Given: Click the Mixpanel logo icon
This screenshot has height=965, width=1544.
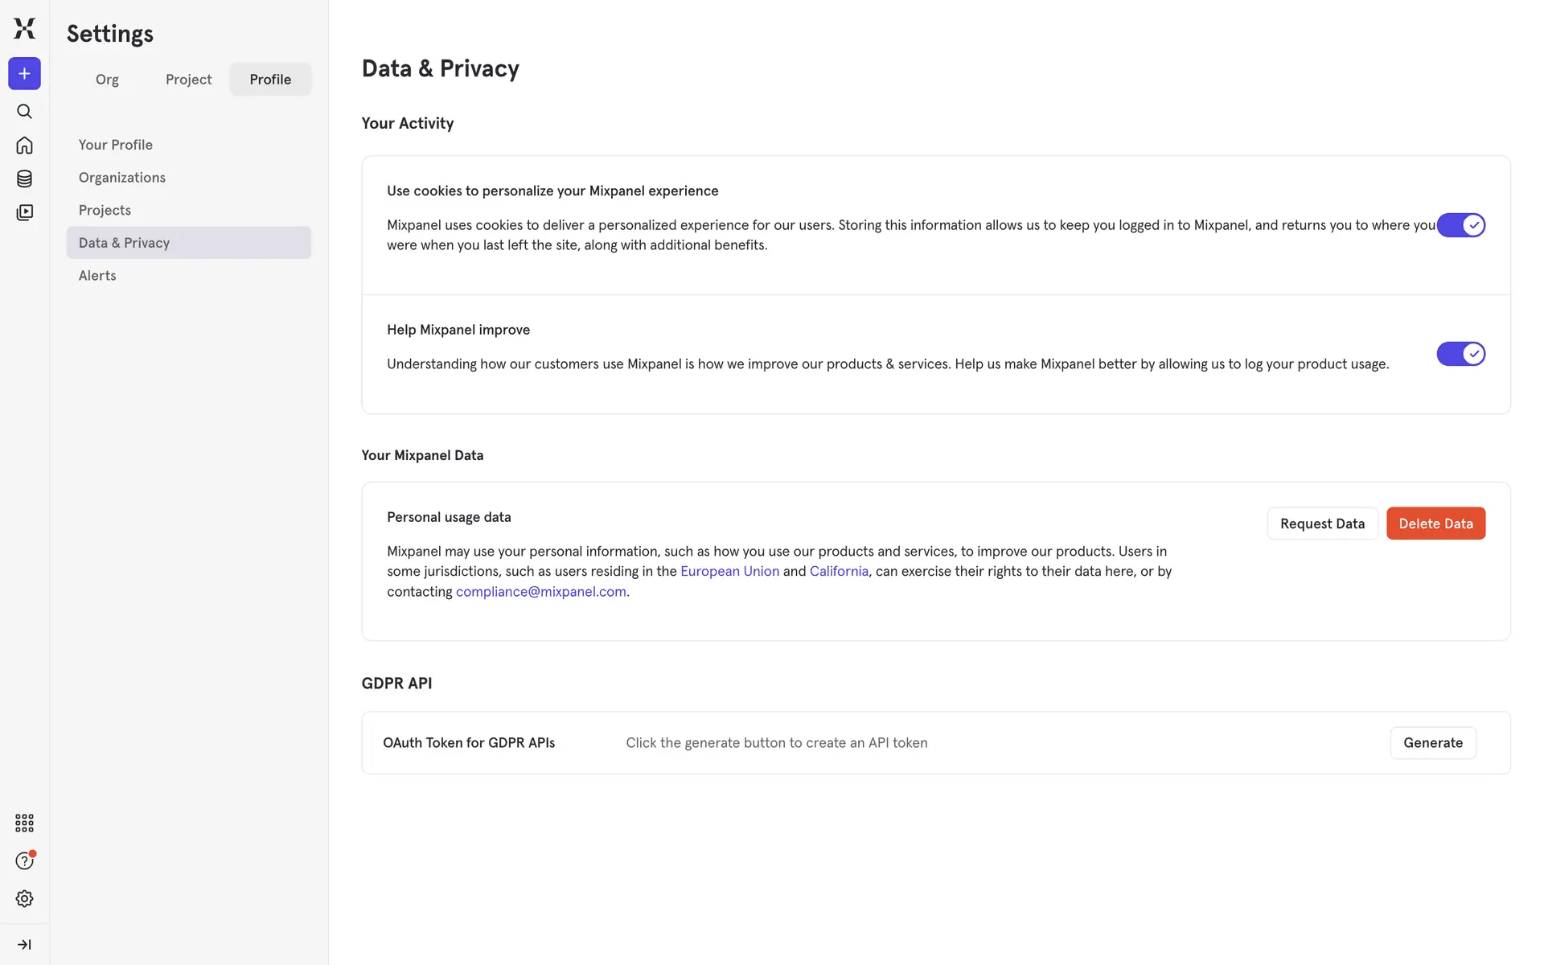Looking at the screenshot, I should 24,28.
